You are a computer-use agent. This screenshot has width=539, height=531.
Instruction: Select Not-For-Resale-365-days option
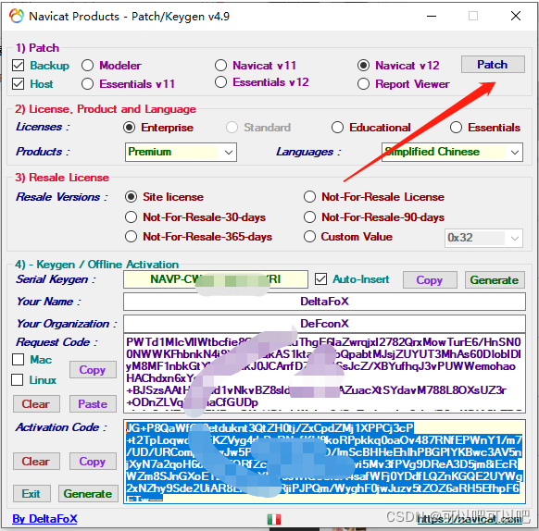[x=131, y=237]
